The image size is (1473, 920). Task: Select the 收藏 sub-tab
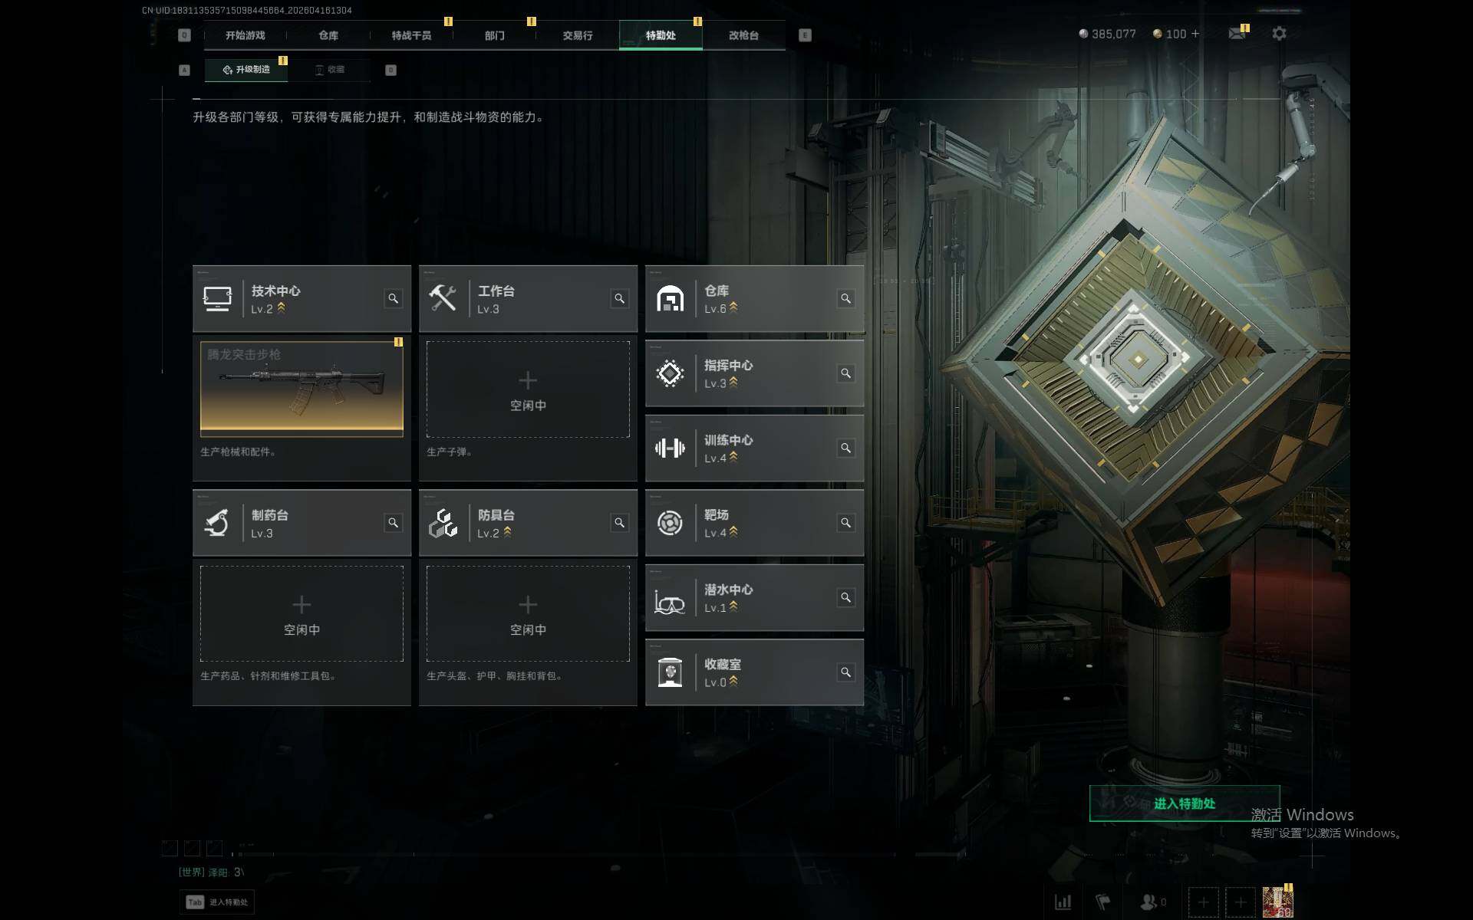pyautogui.click(x=330, y=70)
